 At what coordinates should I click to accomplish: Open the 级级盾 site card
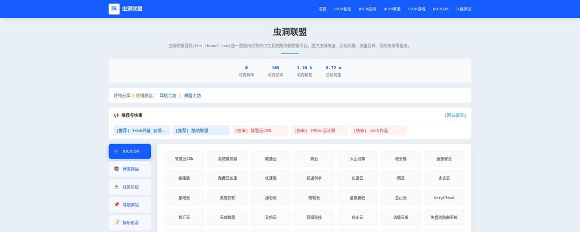pyautogui.click(x=184, y=178)
